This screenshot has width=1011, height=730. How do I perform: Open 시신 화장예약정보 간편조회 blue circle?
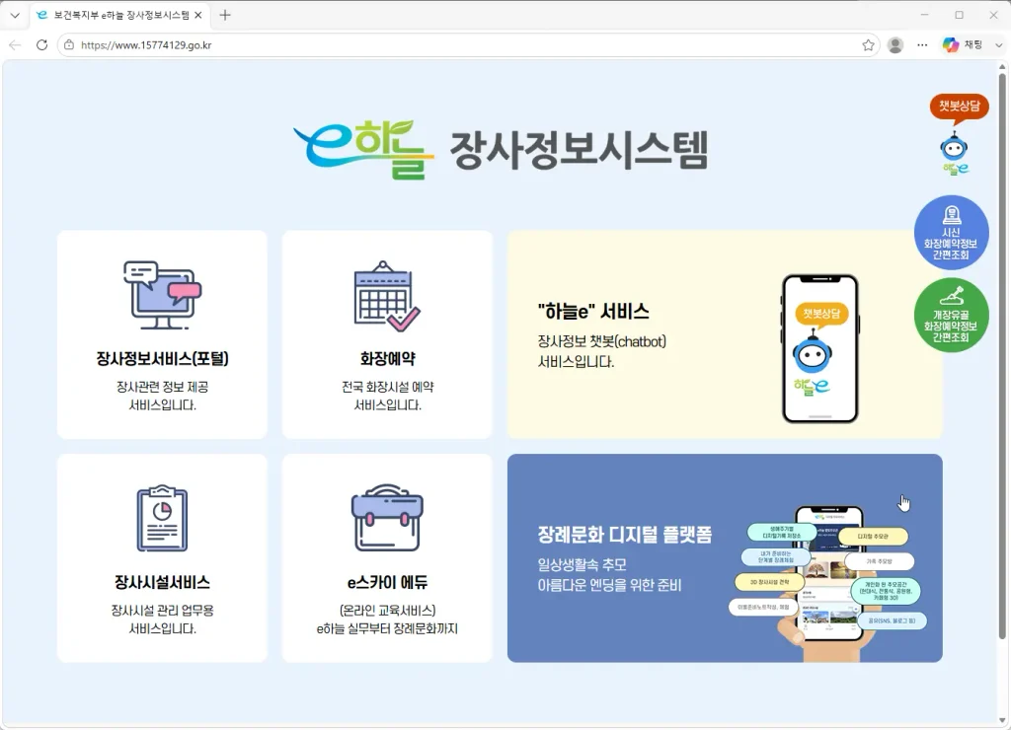coord(951,233)
